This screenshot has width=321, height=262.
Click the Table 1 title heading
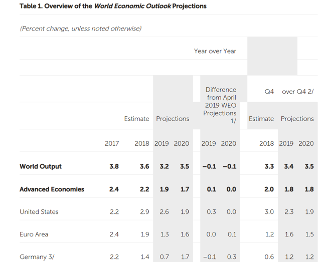point(113,6)
